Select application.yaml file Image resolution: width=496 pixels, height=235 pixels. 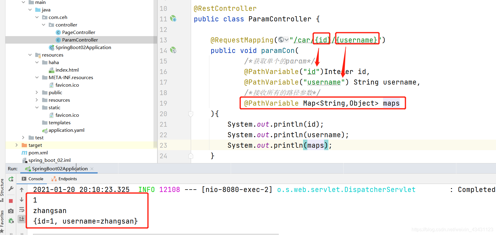(x=66, y=130)
